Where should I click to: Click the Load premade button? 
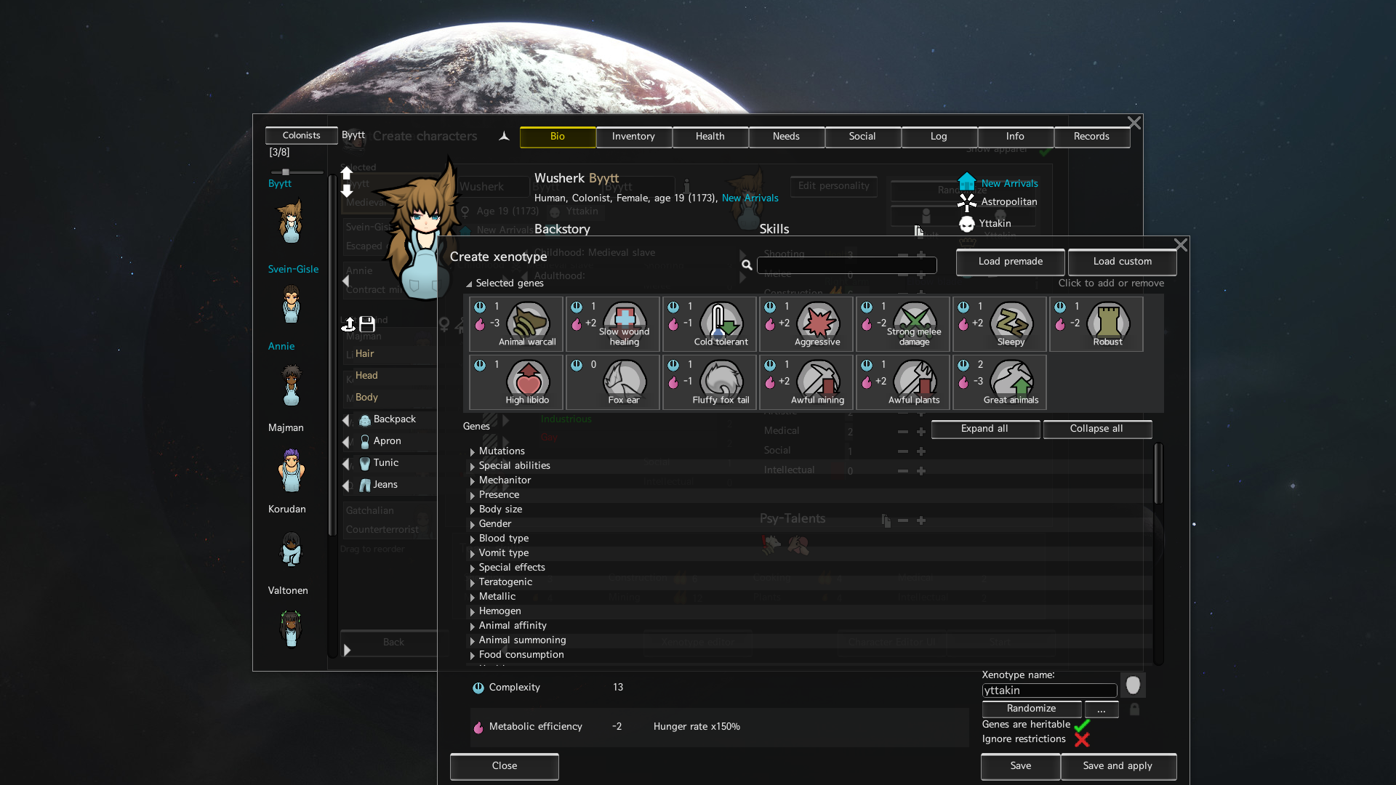click(x=1011, y=262)
